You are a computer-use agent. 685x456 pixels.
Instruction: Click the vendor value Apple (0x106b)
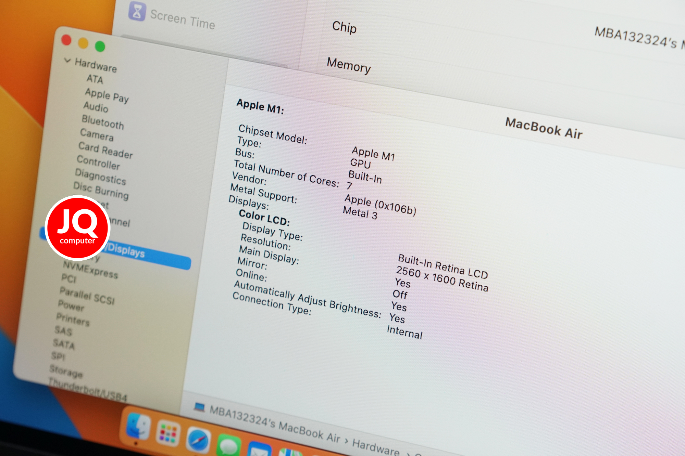pyautogui.click(x=381, y=205)
